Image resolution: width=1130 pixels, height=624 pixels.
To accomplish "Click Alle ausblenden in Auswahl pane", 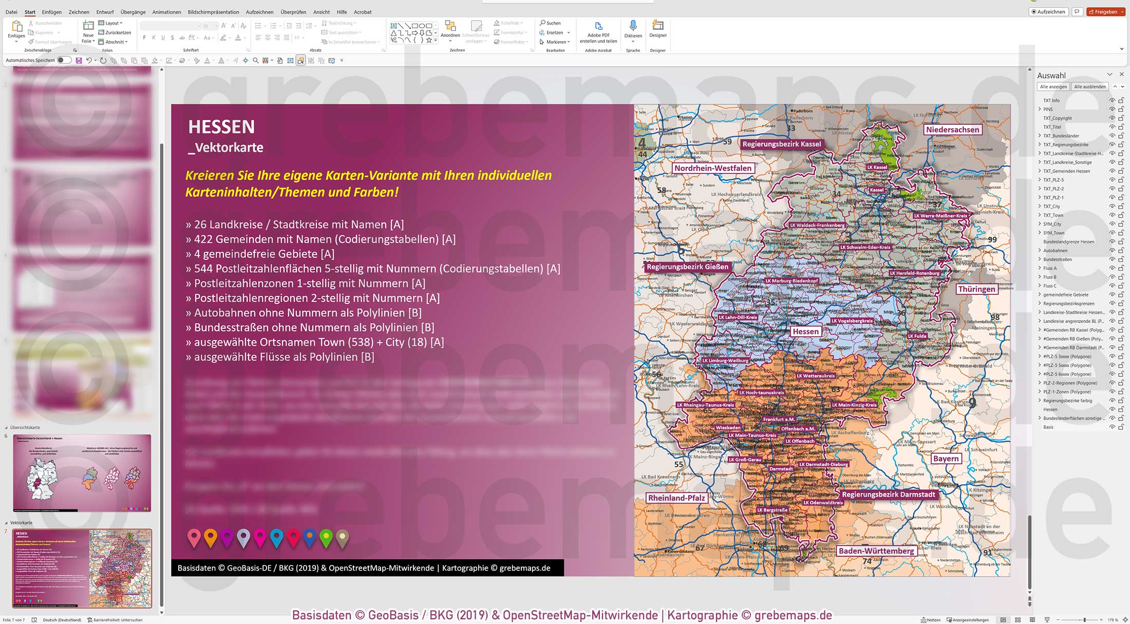I will [x=1090, y=86].
